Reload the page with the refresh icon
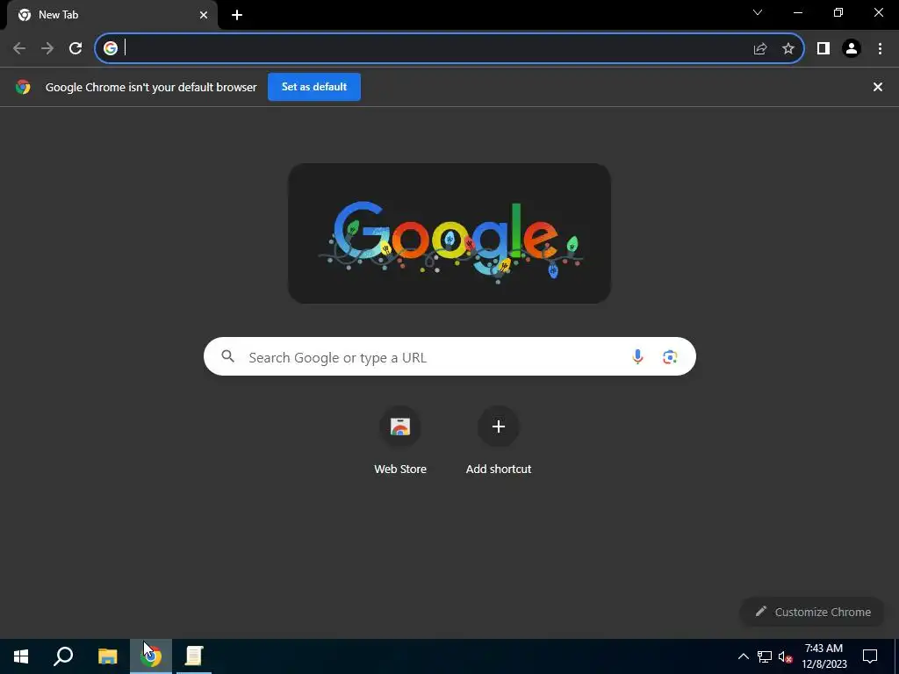 [76, 48]
